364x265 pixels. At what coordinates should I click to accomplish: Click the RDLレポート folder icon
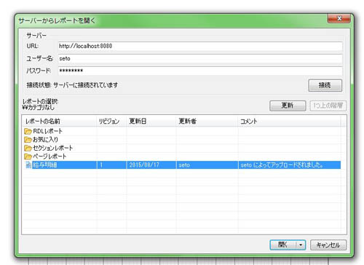tap(28, 132)
